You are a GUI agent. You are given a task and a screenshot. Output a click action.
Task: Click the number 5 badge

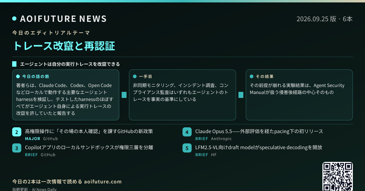(x=187, y=148)
